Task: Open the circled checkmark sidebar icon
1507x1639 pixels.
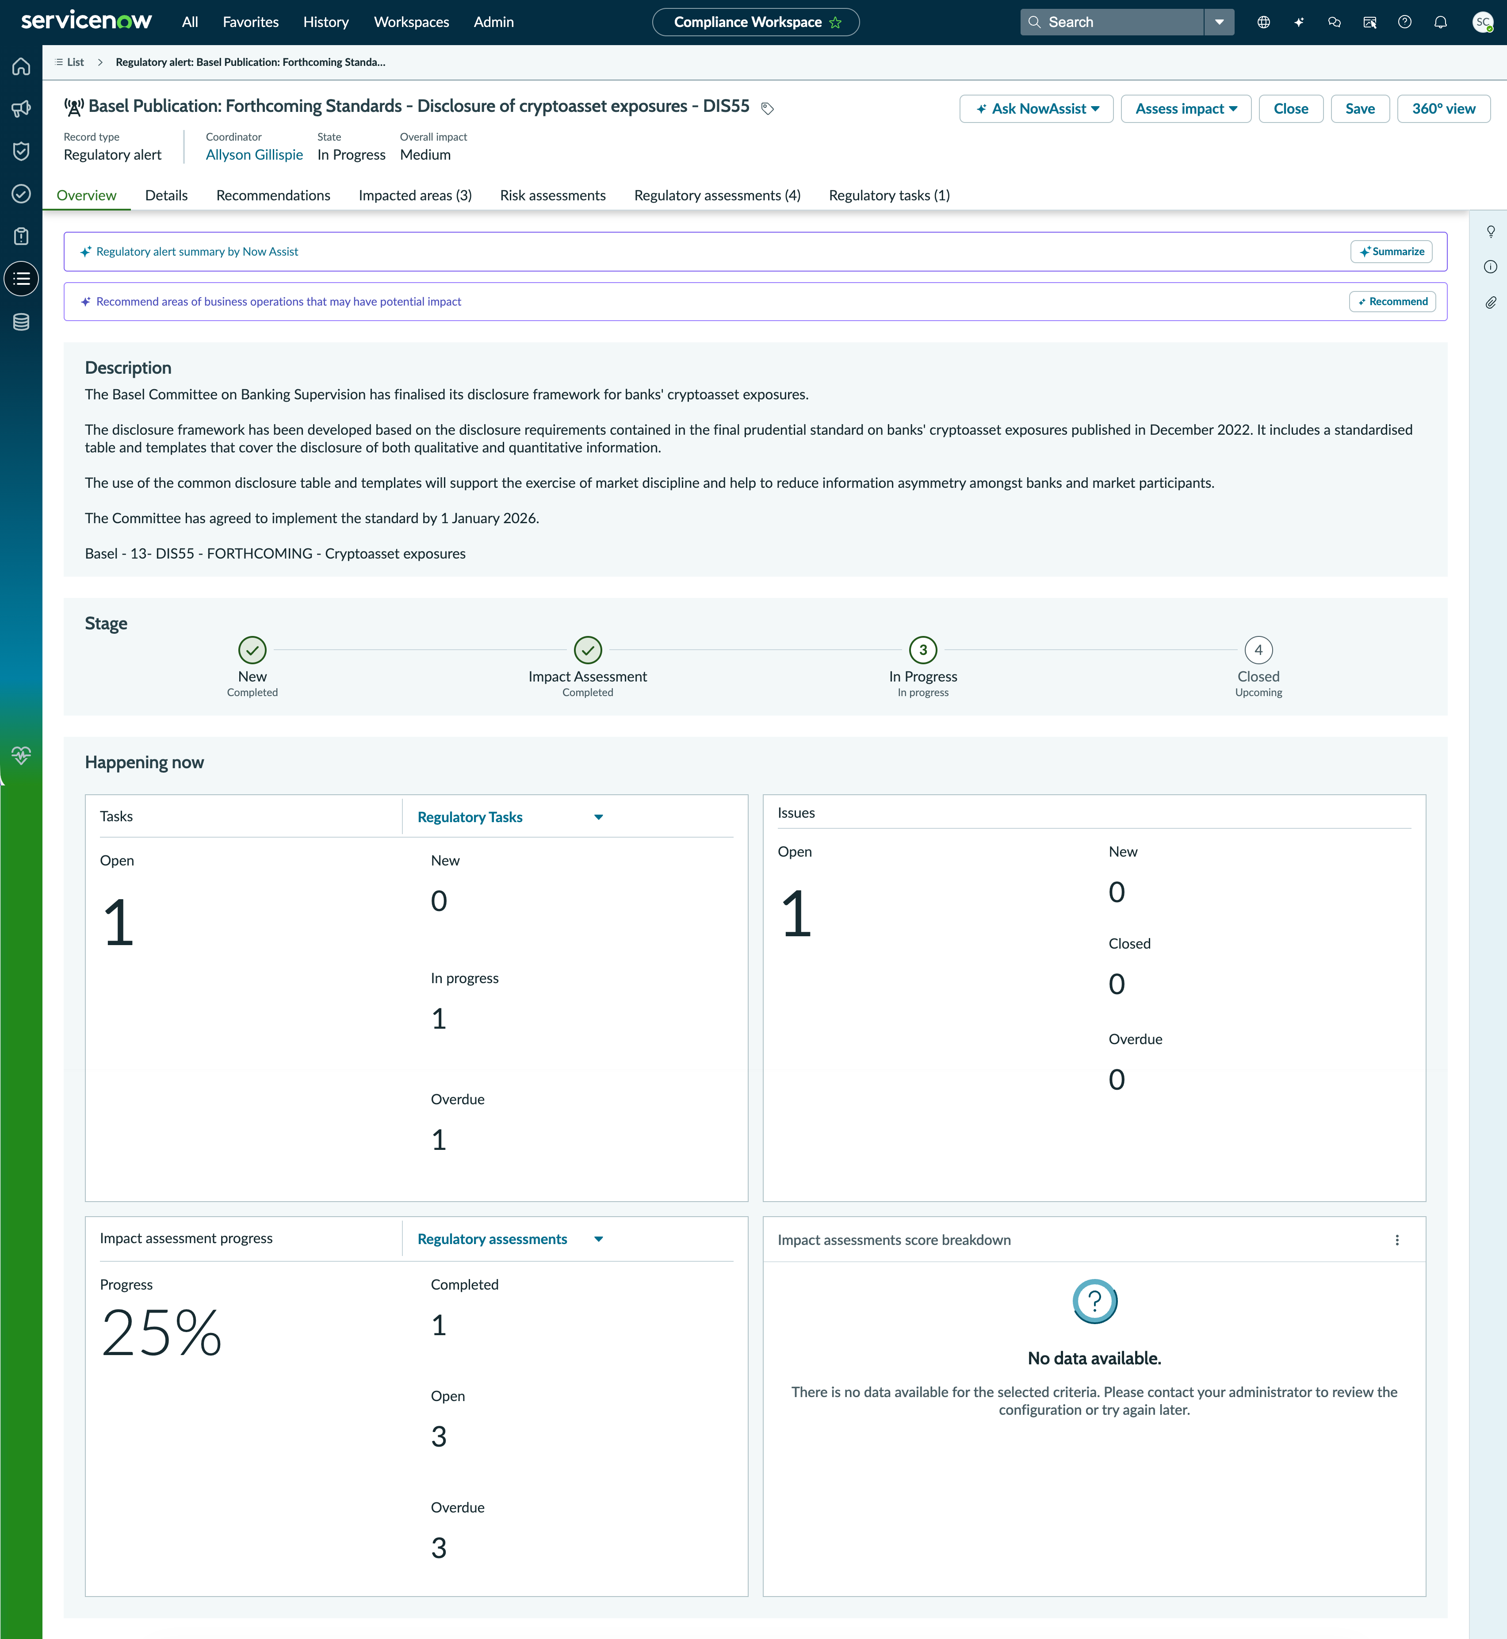Action: click(x=21, y=193)
